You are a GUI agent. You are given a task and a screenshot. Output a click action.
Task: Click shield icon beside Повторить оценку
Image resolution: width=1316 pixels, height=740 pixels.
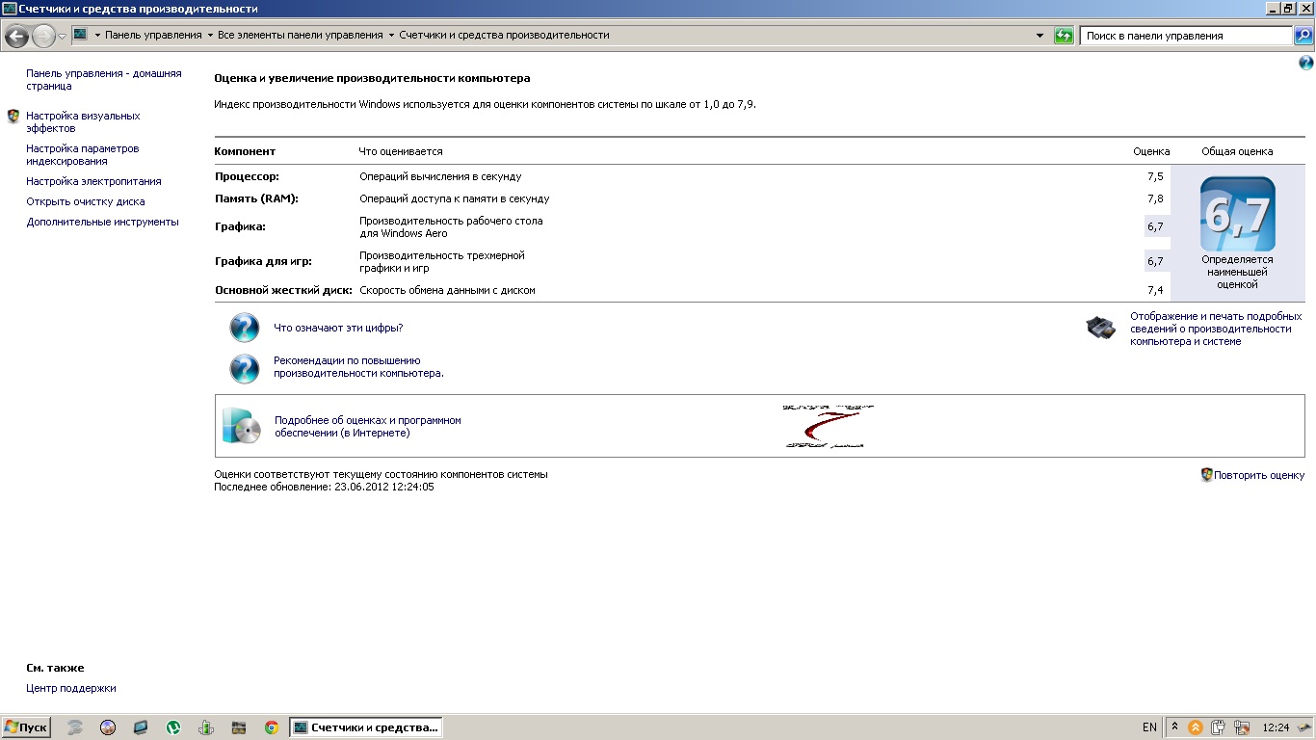(1206, 475)
